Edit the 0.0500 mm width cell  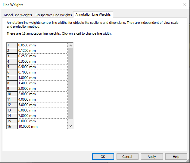pyautogui.click(x=42, y=45)
